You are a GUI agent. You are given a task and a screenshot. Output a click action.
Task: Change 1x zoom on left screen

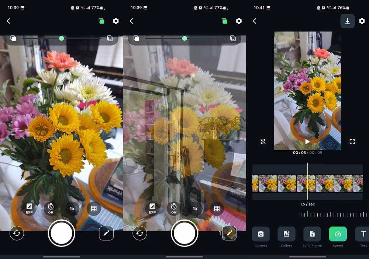(72, 209)
